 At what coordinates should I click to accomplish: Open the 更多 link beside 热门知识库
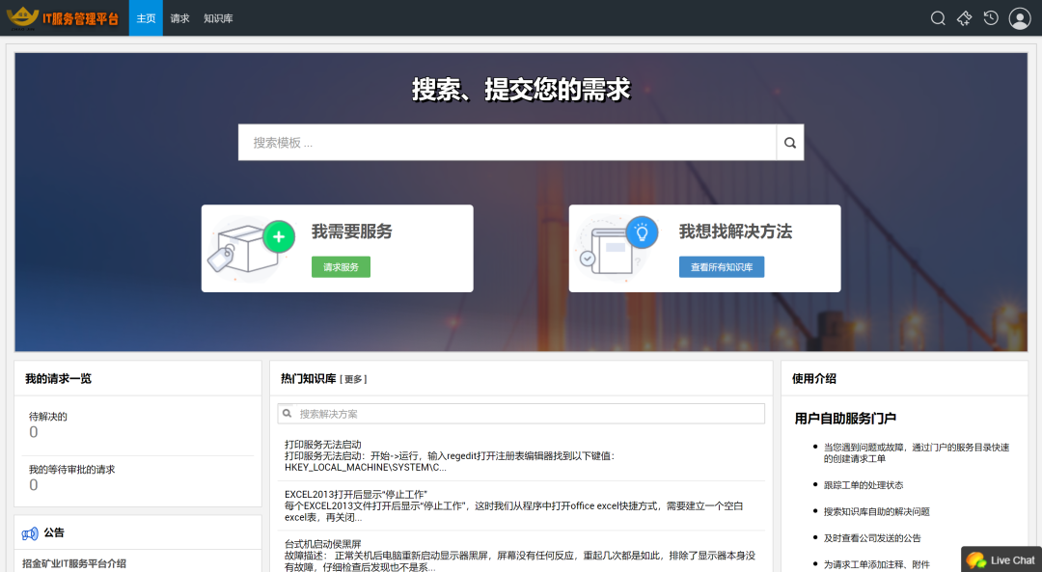click(355, 378)
